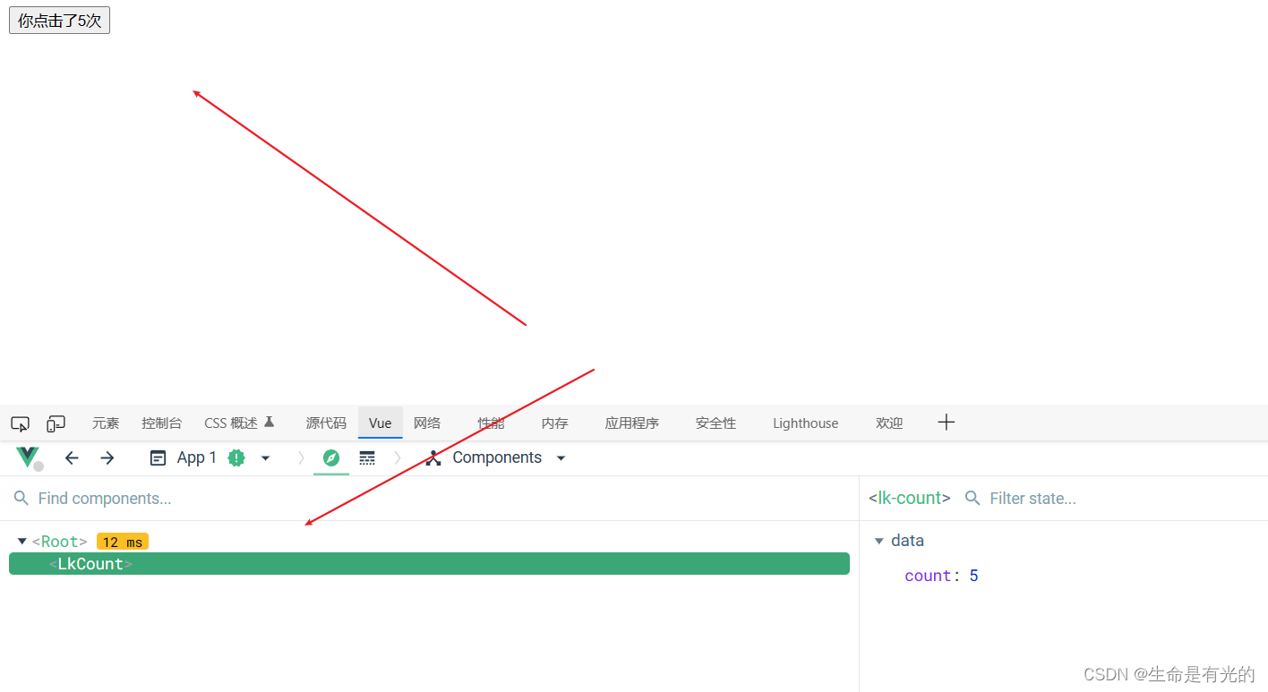Click the 12 ms render time badge
Viewport: 1268px width, 692px height.
point(123,542)
